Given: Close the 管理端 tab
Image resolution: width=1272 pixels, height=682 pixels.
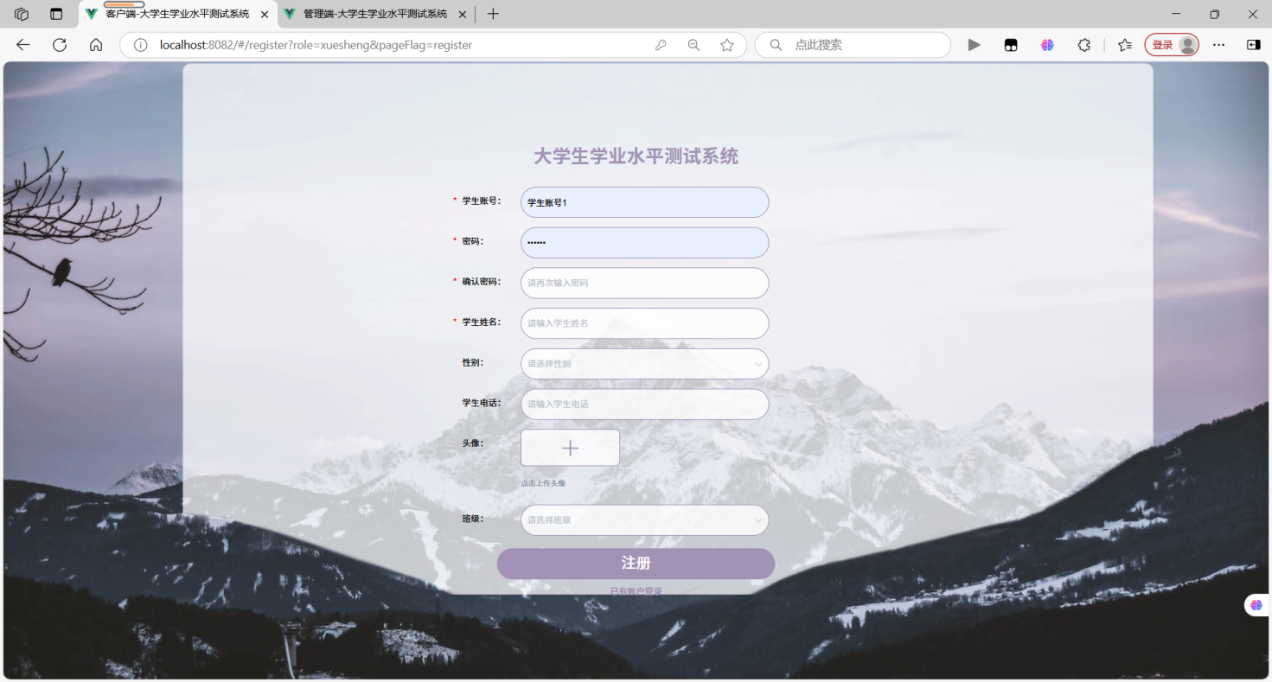Looking at the screenshot, I should tap(463, 15).
